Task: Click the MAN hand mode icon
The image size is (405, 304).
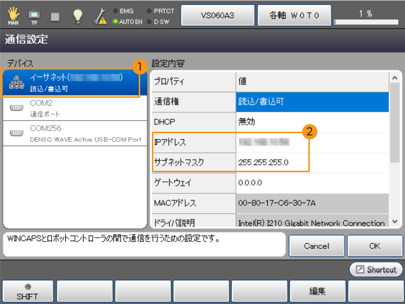Action: pos(13,15)
